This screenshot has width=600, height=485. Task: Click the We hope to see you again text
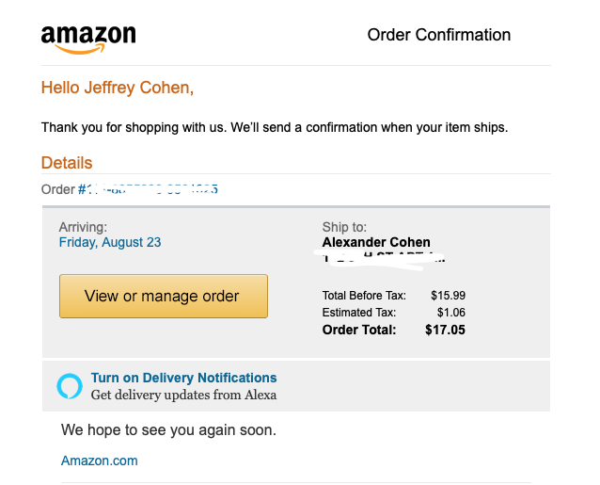(168, 429)
